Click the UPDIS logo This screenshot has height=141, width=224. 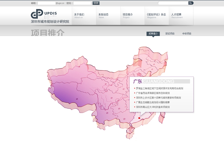[50, 16]
